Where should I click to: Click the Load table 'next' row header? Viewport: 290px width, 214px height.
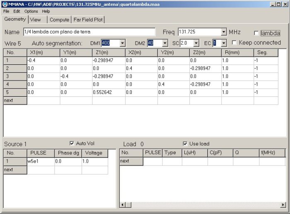click(131, 161)
